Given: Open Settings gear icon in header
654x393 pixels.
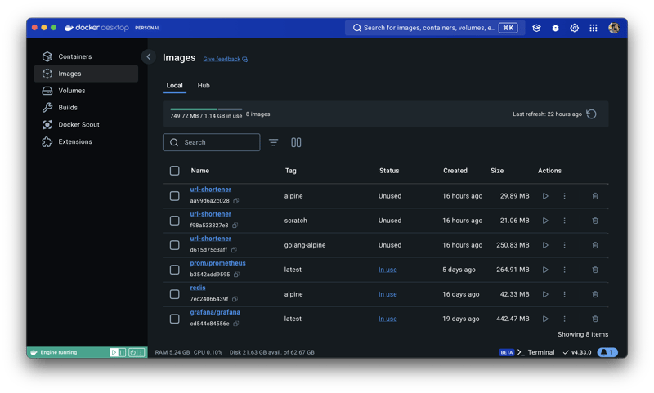Looking at the screenshot, I should [x=575, y=28].
